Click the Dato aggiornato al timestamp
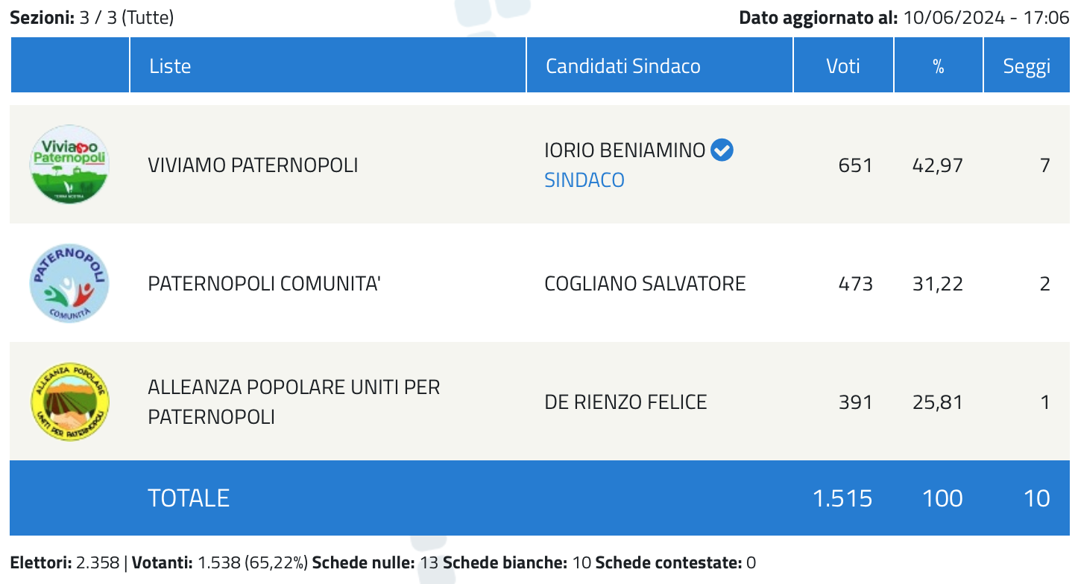Screen dimensions: 1078x584 click(x=904, y=18)
